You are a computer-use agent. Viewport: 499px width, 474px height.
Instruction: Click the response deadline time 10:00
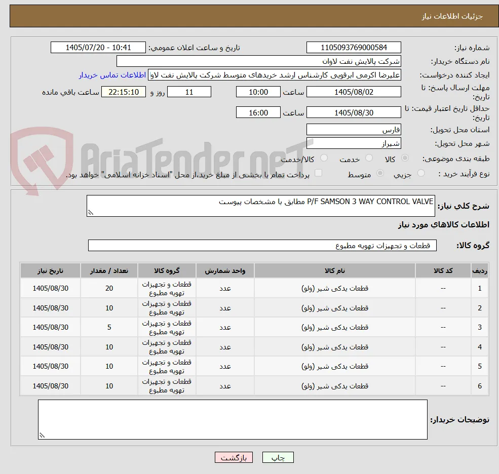click(x=258, y=92)
